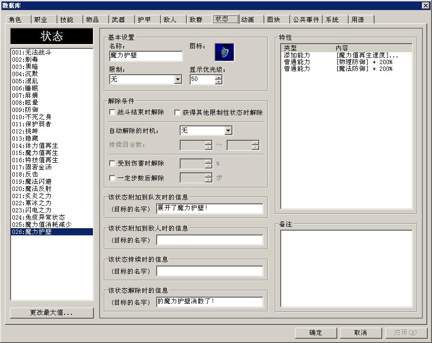Enable 一定步数后解除 checkbox
The height and width of the screenshot is (343, 432).
(112, 178)
